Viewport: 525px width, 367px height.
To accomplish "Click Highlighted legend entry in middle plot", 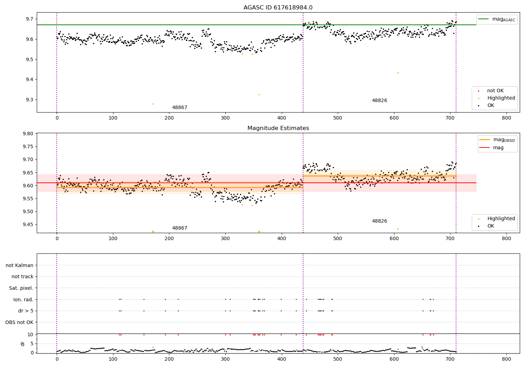I will click(x=497, y=219).
